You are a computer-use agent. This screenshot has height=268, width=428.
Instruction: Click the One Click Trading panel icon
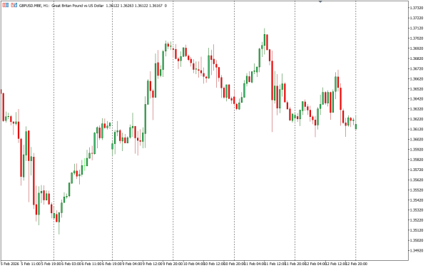tap(6, 5)
